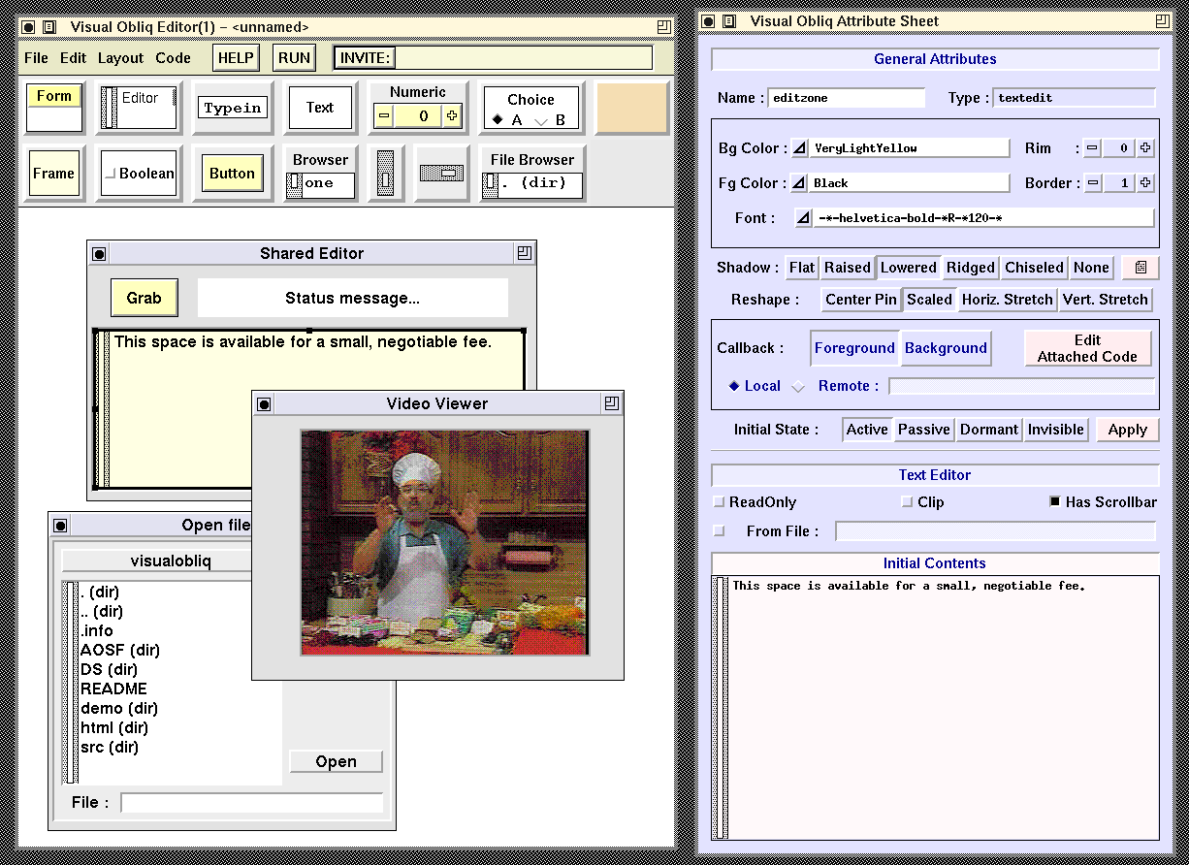
Task: Pick the File Browser widget from the palette
Action: tap(531, 174)
